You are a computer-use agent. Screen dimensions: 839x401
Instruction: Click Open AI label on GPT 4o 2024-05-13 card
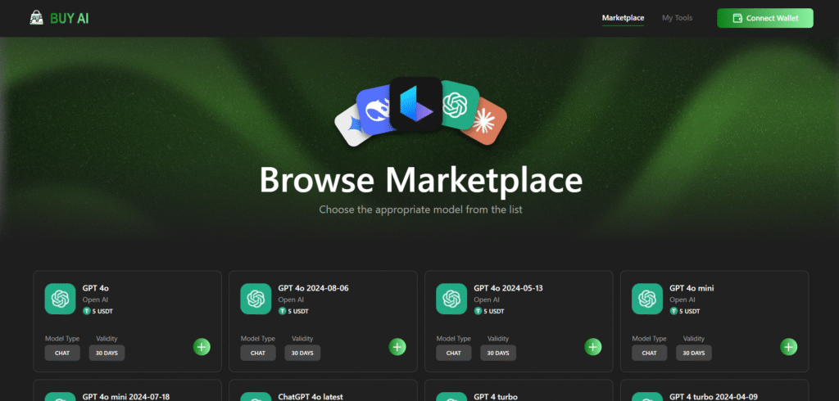(x=487, y=300)
